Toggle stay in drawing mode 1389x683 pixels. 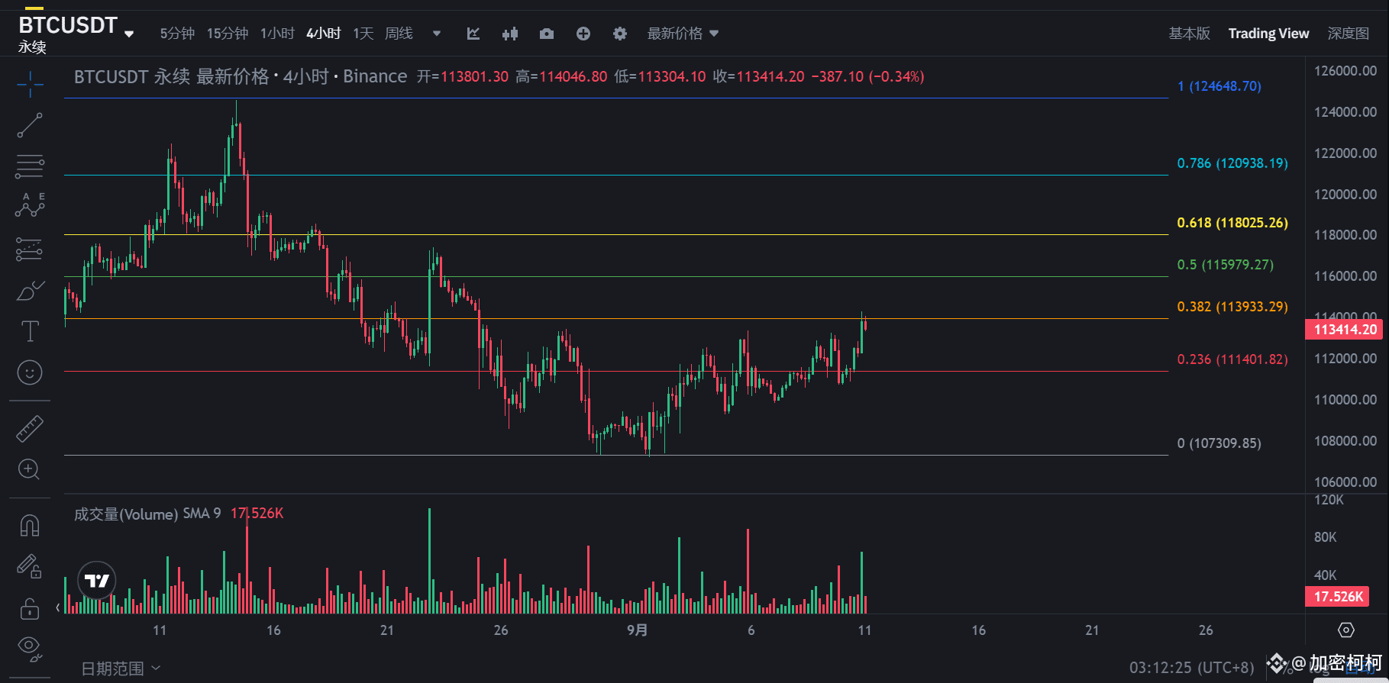point(30,566)
